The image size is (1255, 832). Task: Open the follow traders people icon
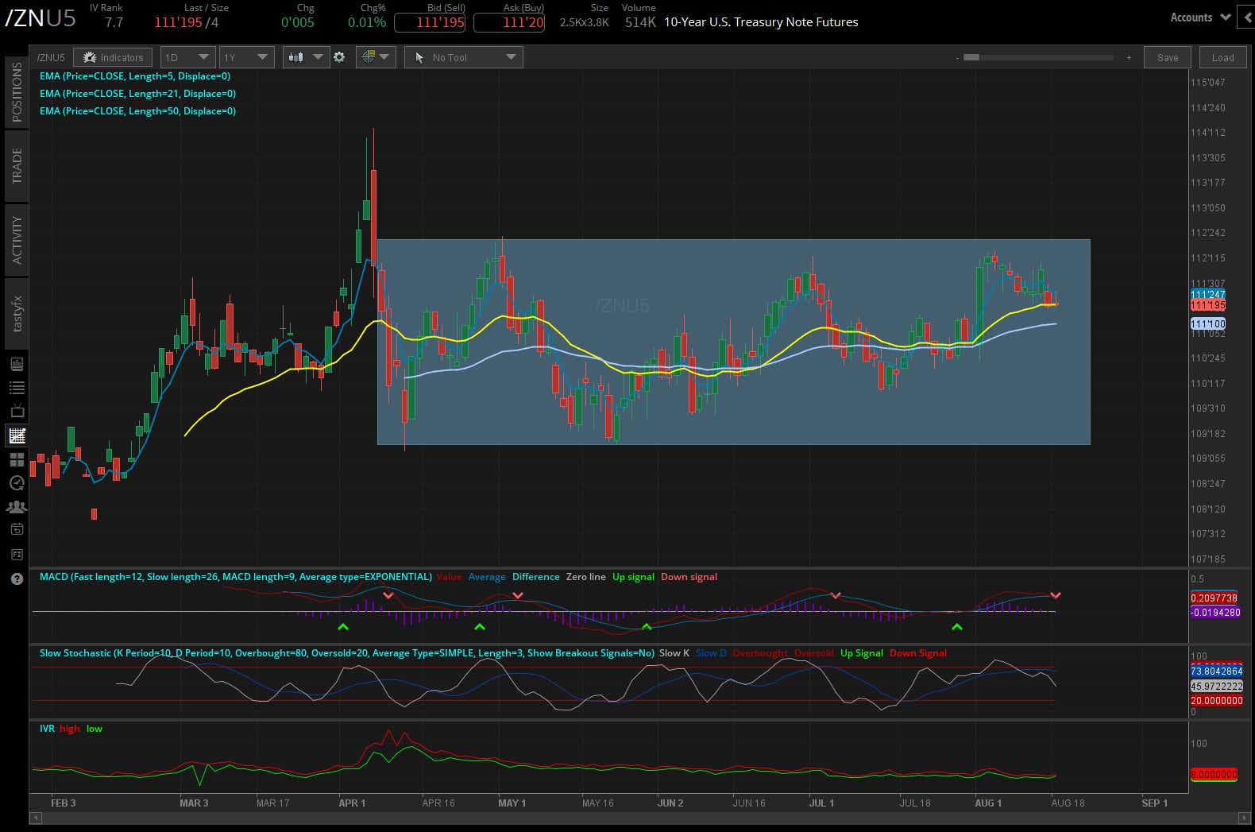tap(17, 506)
